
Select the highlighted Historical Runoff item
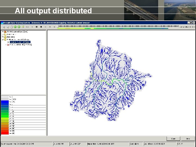click(20, 42)
